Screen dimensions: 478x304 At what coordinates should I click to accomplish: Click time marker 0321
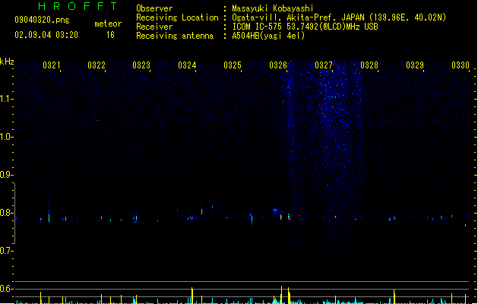pos(51,65)
